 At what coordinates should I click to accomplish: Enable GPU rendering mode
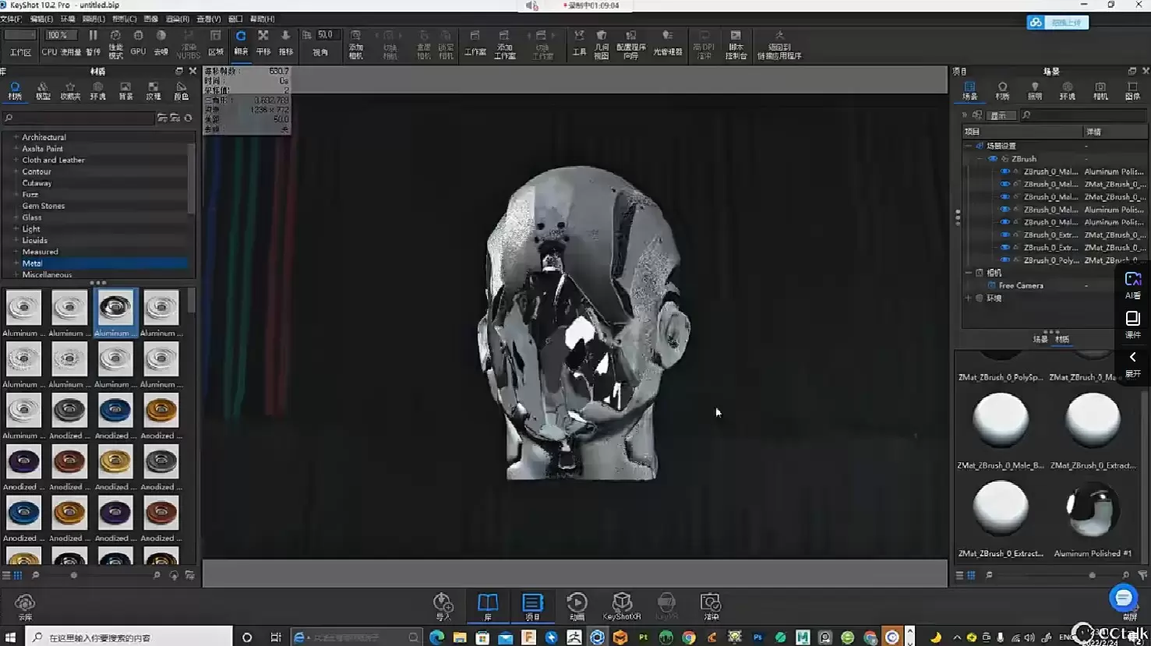138,43
